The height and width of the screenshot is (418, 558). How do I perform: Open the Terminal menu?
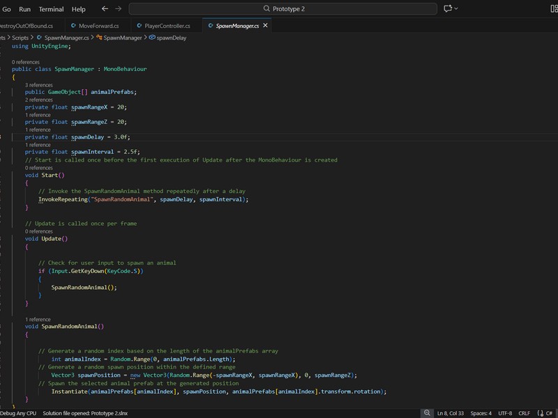(51, 9)
